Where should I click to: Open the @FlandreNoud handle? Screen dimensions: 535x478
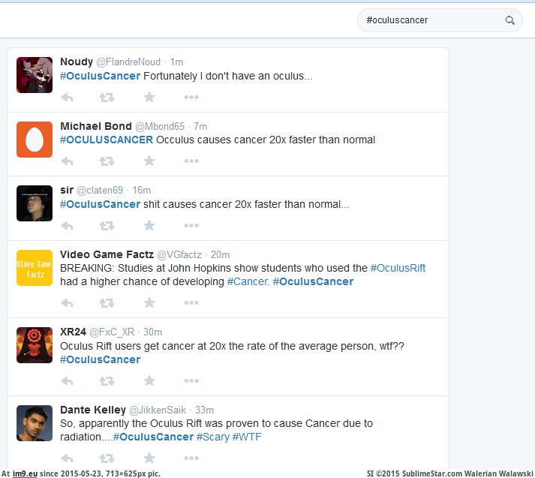tap(128, 62)
